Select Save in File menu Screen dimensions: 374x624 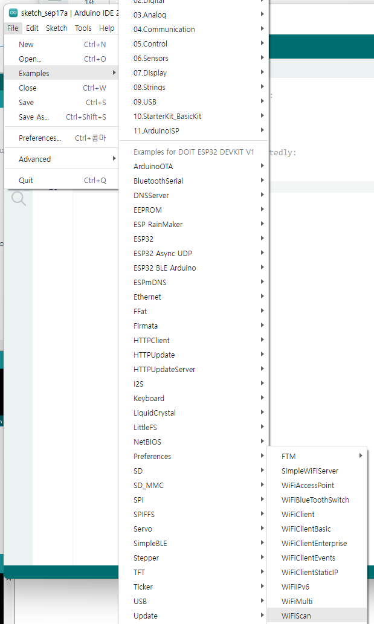pyautogui.click(x=61, y=102)
